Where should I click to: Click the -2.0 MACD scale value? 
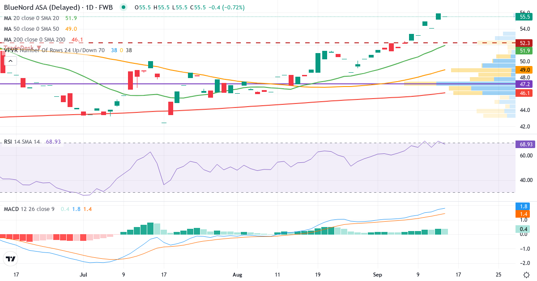525,263
